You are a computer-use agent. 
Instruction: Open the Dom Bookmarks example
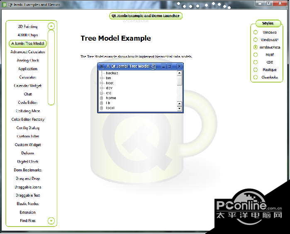pyautogui.click(x=28, y=170)
